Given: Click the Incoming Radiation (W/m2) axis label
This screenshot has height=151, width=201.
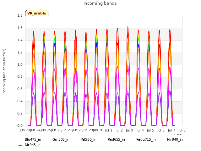Looking at the screenshot, I should [x=4, y=72].
